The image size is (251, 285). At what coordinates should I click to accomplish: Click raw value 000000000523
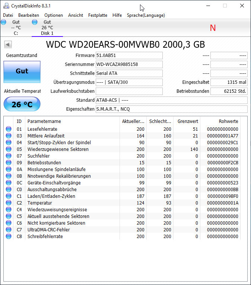pos(223,183)
